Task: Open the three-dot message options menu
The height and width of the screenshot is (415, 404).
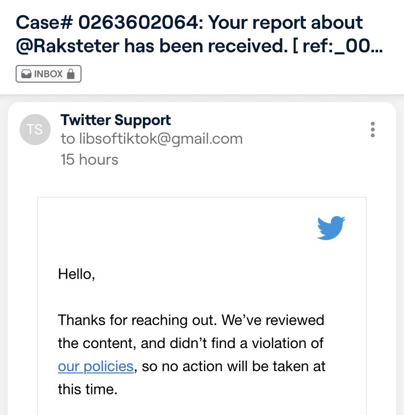Action: pos(373,129)
